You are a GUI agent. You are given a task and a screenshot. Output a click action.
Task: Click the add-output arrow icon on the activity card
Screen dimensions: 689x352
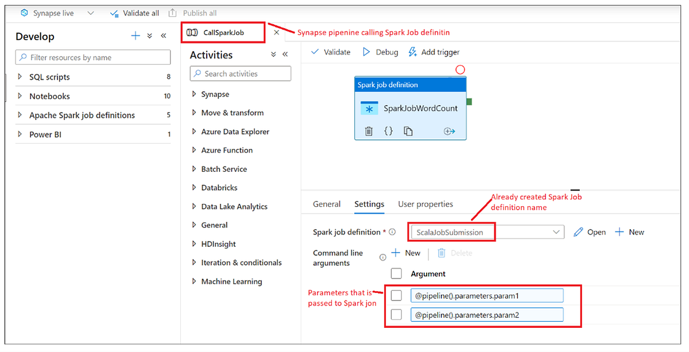[450, 131]
